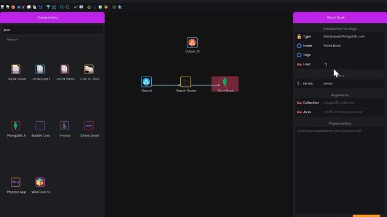
Task: Click the Search Books node on canvas
Action: point(186,82)
